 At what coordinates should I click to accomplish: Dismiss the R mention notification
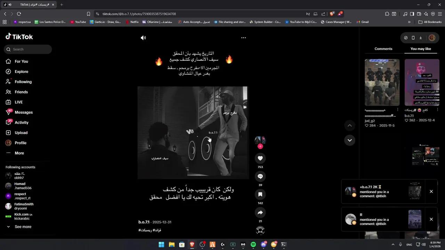pyautogui.click(x=431, y=219)
